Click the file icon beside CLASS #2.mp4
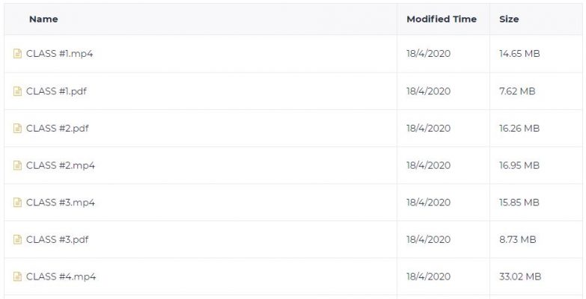Image resolution: width=586 pixels, height=299 pixels. click(17, 165)
